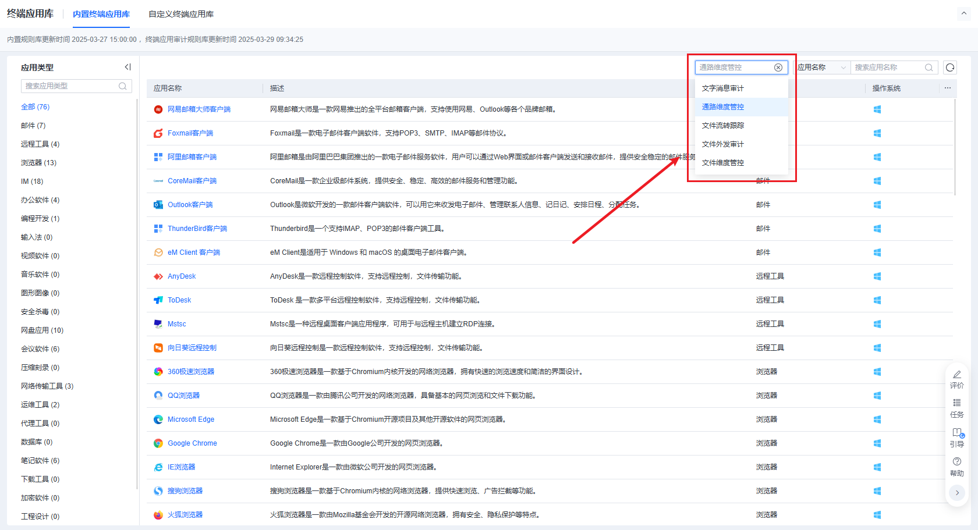978x530 pixels.
Task: Open the 应用名称 search type dropdown
Action: [x=821, y=67]
